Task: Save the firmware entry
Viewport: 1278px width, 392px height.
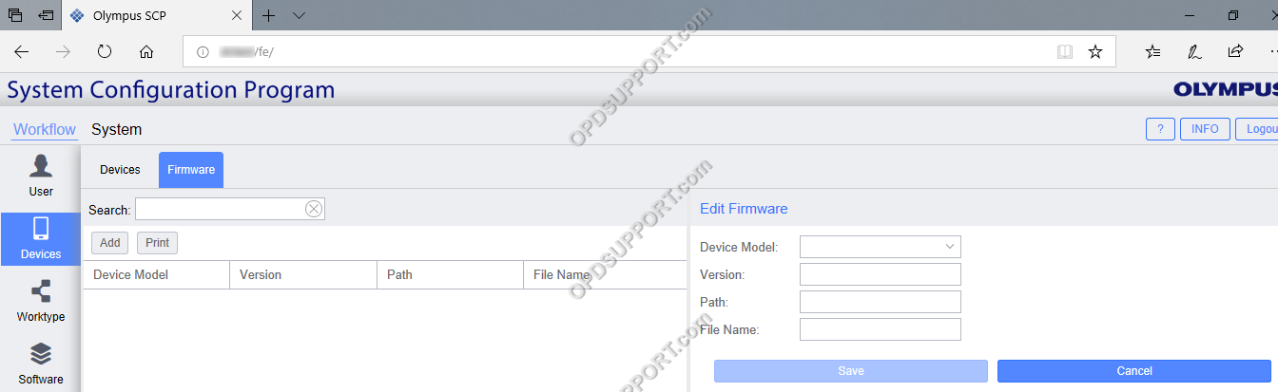Action: click(x=851, y=371)
